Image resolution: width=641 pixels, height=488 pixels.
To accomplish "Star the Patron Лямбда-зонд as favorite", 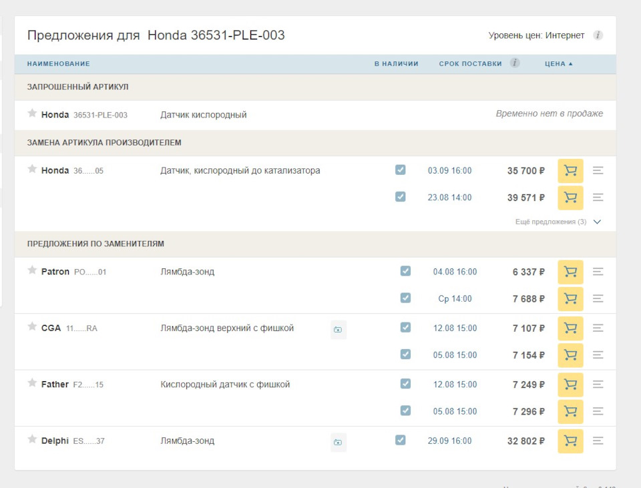I will click(x=32, y=270).
